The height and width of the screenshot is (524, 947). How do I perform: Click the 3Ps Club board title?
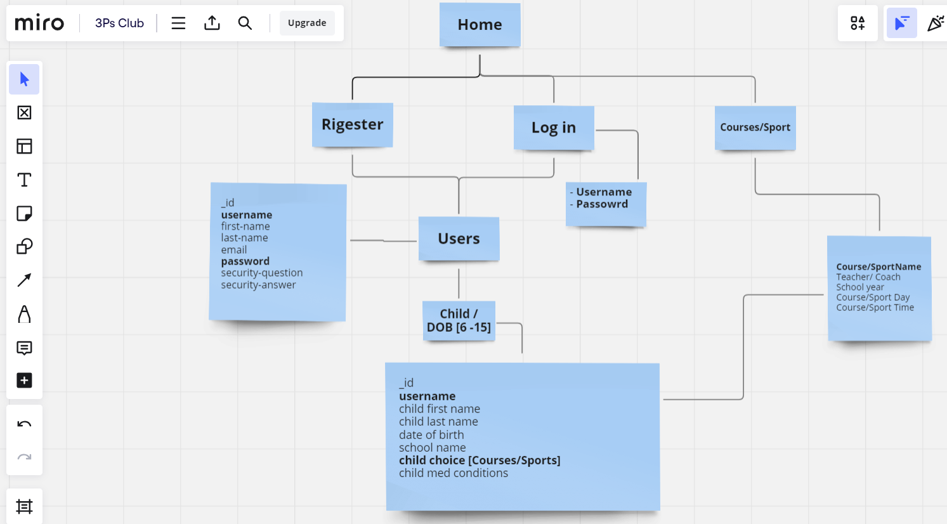[119, 23]
